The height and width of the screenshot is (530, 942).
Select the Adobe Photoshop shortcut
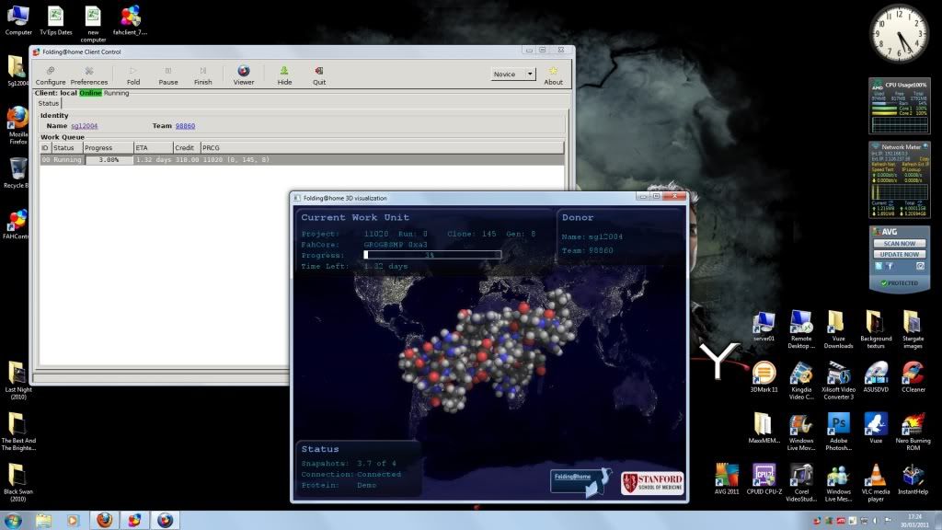click(838, 432)
